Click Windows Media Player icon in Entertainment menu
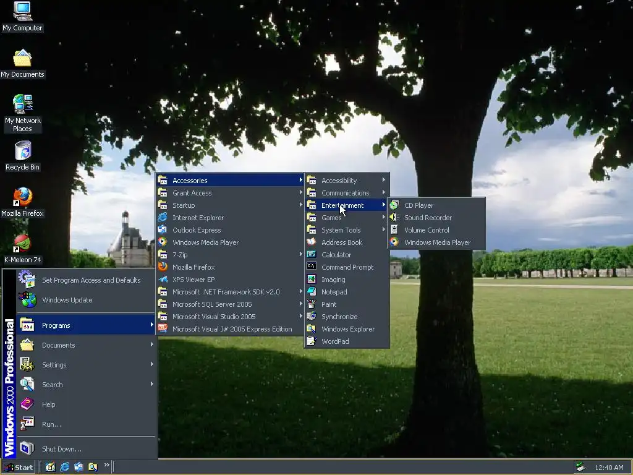The image size is (633, 475). click(394, 242)
